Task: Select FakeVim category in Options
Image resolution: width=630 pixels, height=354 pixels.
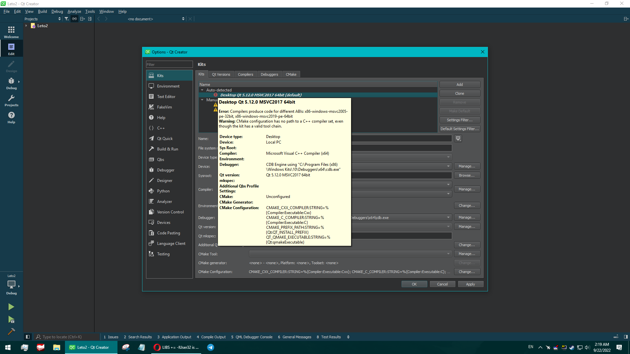Action: point(169,107)
